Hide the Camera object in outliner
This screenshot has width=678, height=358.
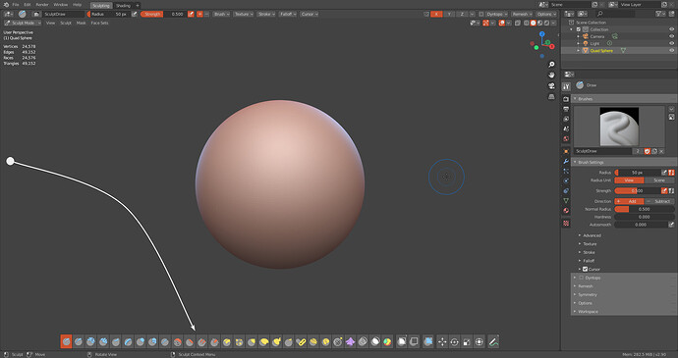click(x=671, y=36)
